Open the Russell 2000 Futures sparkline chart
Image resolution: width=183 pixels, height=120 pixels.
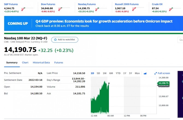click(138, 9)
